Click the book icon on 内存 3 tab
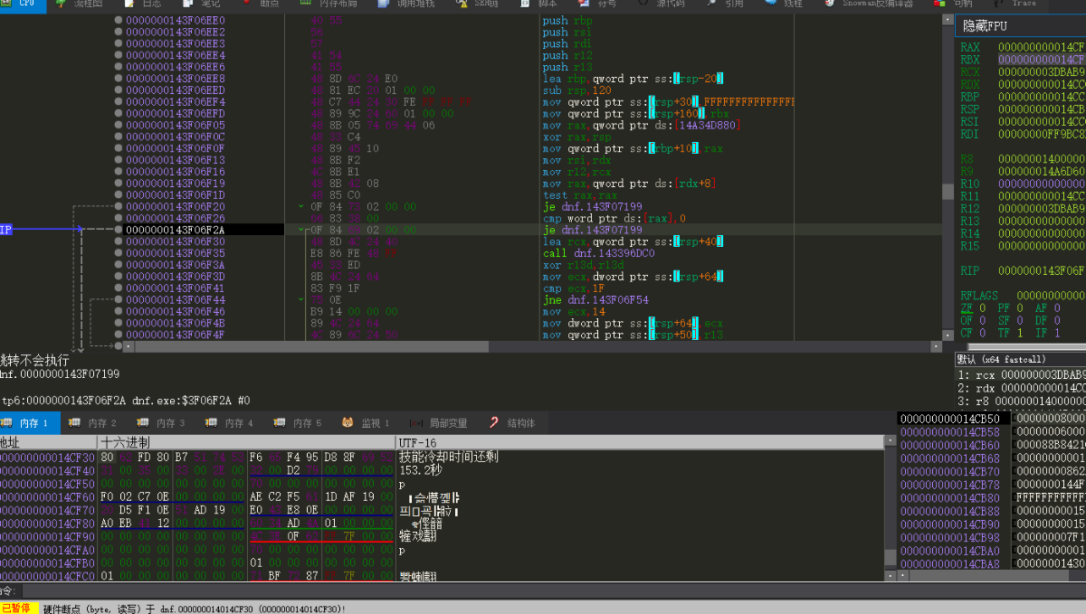 (x=142, y=422)
